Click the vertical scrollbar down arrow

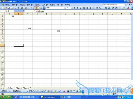point(132,86)
